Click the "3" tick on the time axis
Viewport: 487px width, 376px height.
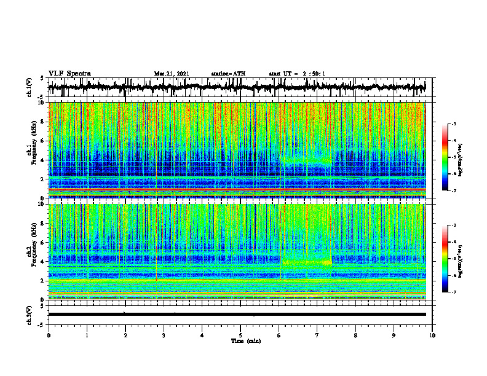164,335
